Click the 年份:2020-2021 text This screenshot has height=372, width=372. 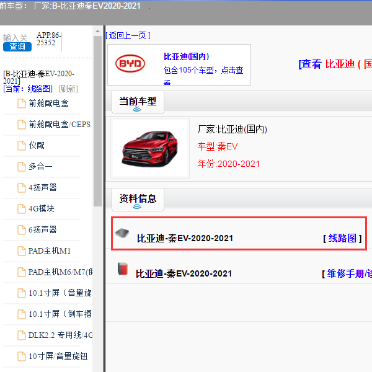229,164
